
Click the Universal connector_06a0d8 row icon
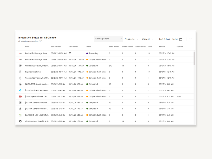pyautogui.click(x=20, y=78)
